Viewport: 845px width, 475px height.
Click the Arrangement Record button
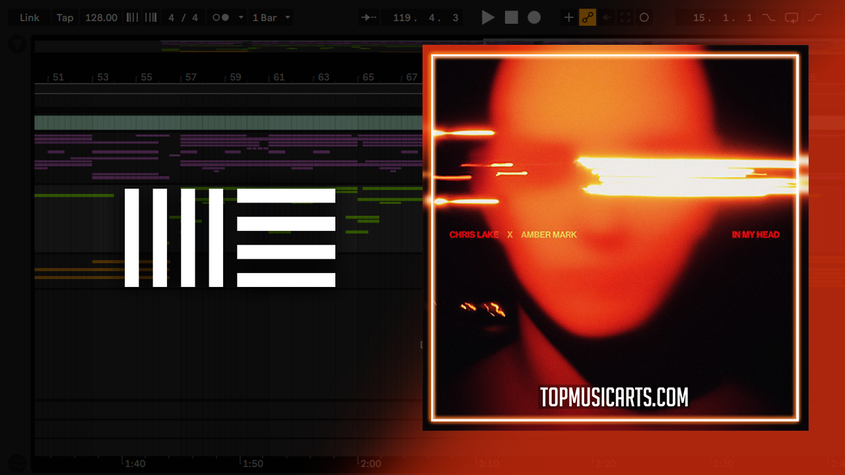pos(534,18)
